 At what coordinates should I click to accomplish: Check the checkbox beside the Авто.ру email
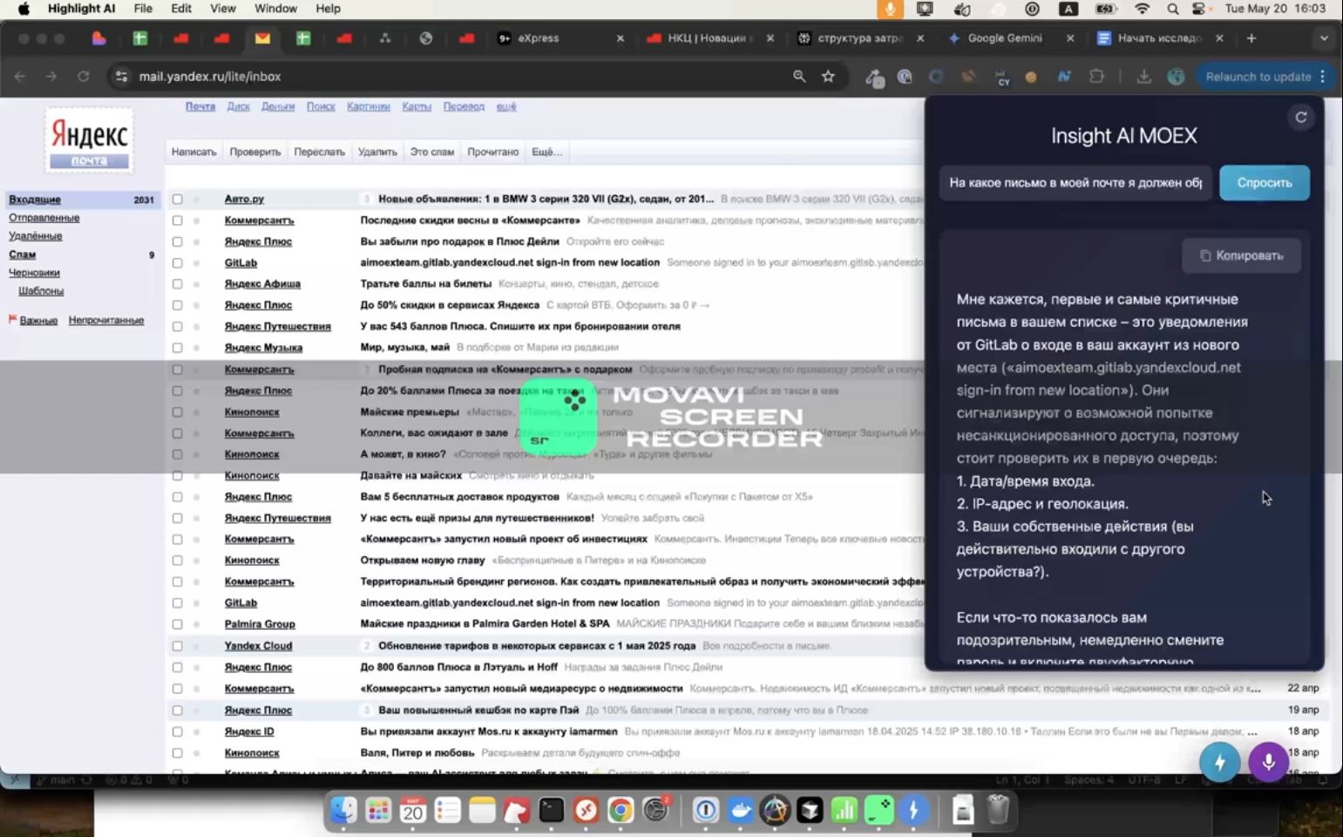click(x=177, y=199)
